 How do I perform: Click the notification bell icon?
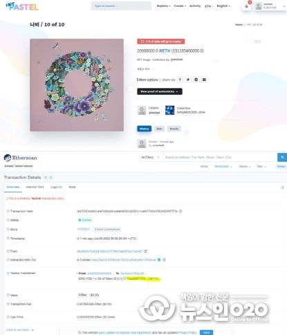[x=246, y=6]
